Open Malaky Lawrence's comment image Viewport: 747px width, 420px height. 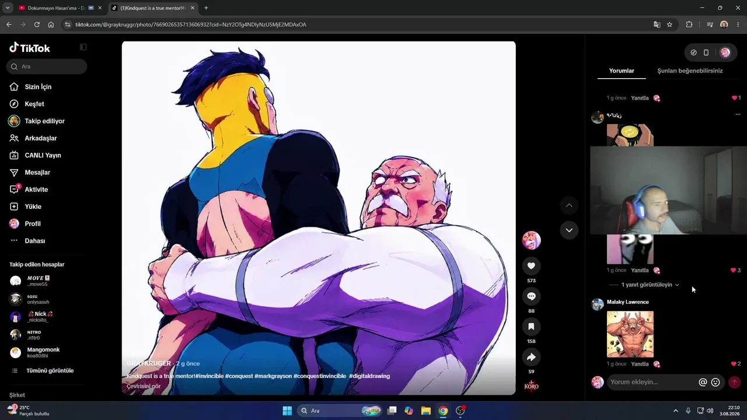coord(630,334)
